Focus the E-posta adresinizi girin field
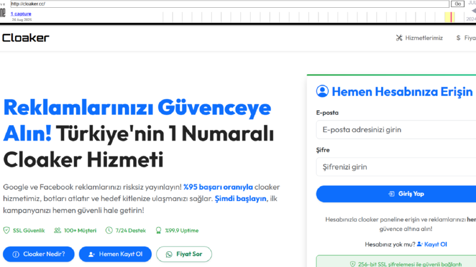 tap(396, 129)
